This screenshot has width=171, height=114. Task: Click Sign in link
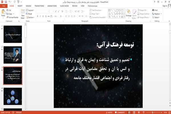tap(165, 6)
